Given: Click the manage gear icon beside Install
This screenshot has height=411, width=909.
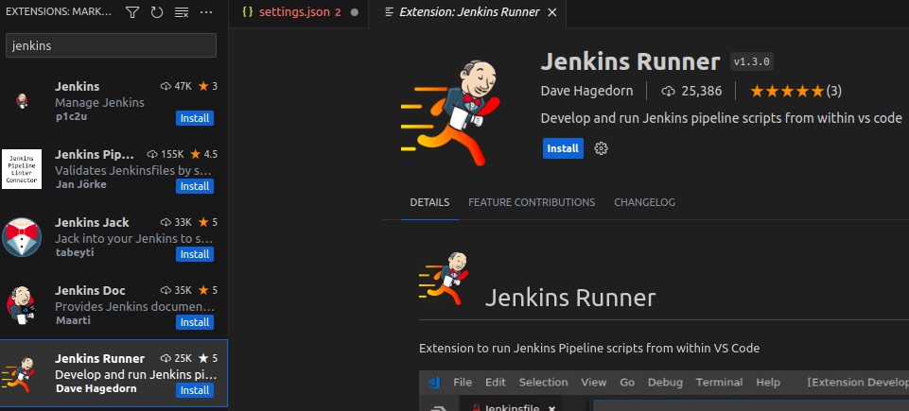Looking at the screenshot, I should pyautogui.click(x=601, y=148).
